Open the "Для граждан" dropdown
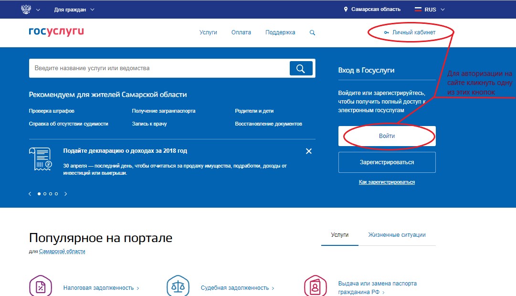The height and width of the screenshot is (296, 516). tap(74, 10)
